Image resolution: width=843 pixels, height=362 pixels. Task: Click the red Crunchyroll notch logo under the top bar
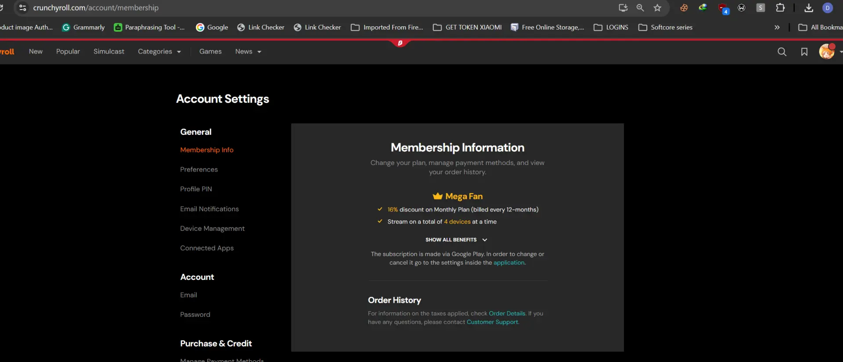click(x=400, y=43)
